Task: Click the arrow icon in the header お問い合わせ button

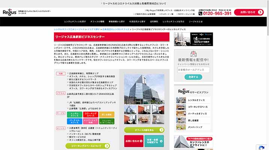Action: coord(260,12)
